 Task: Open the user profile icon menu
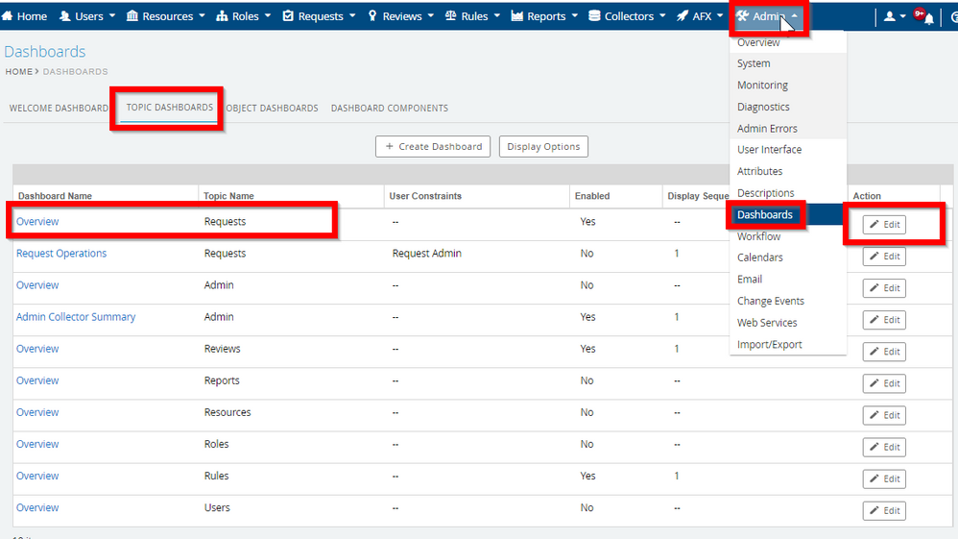[891, 16]
